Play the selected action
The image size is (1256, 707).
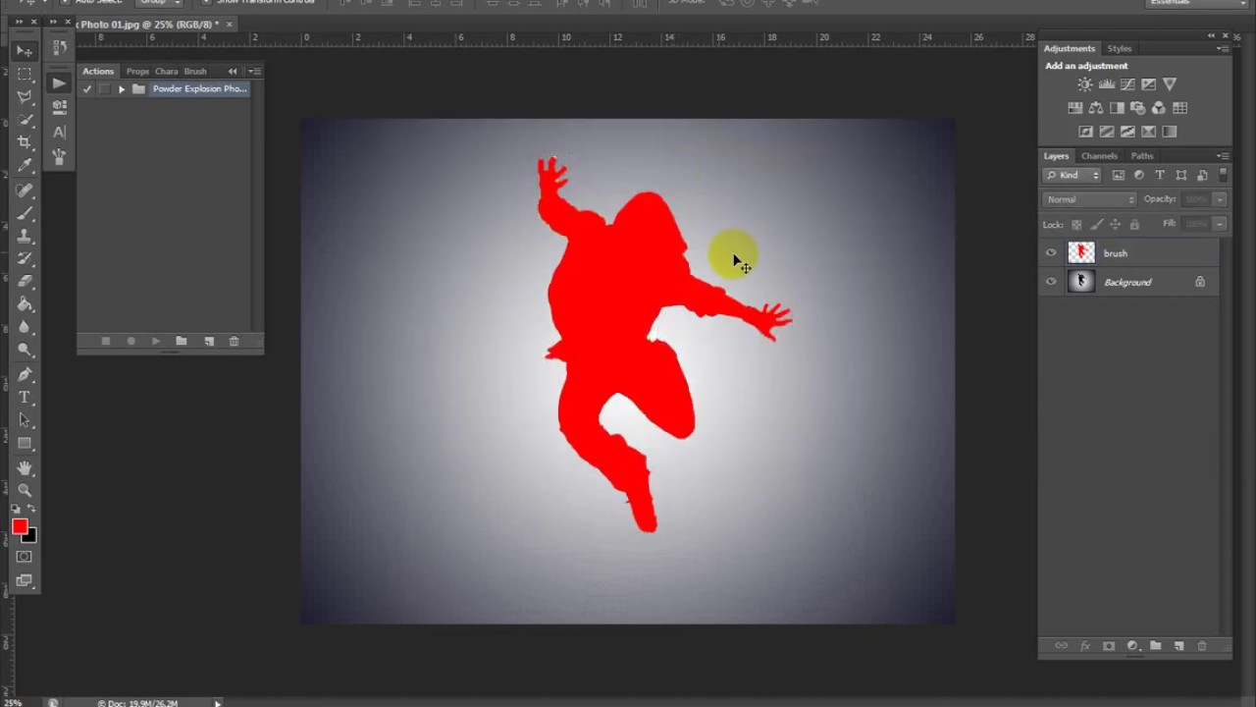[156, 342]
